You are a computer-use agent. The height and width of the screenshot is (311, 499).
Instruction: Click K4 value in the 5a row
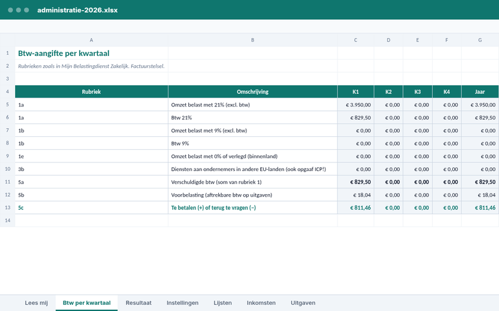447,182
